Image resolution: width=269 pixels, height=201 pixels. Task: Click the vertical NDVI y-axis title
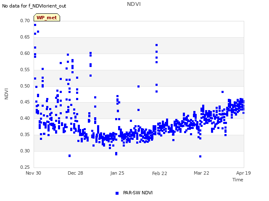pos(6,94)
